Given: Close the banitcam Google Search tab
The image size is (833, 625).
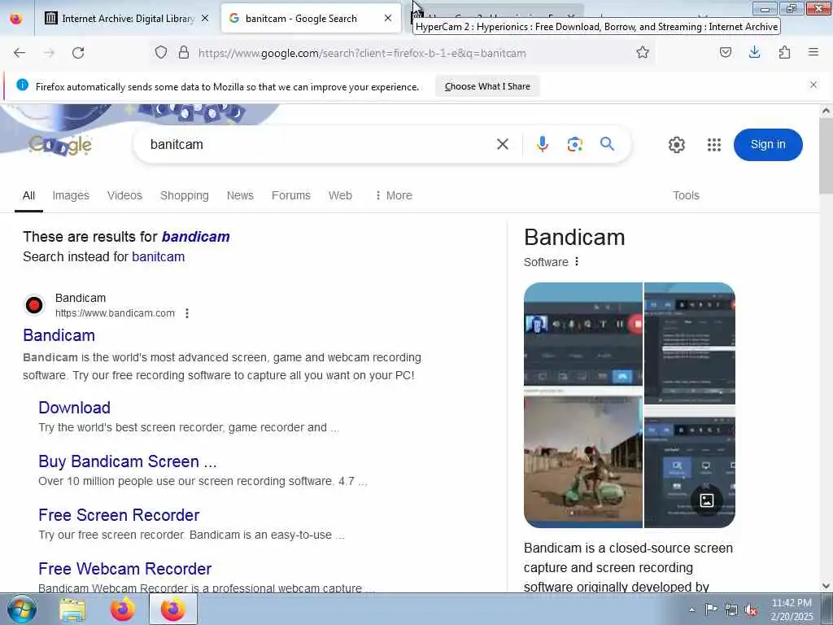Looking at the screenshot, I should [388, 18].
